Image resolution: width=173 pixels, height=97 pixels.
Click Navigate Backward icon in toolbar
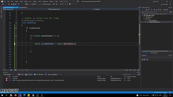(x=3, y=4)
